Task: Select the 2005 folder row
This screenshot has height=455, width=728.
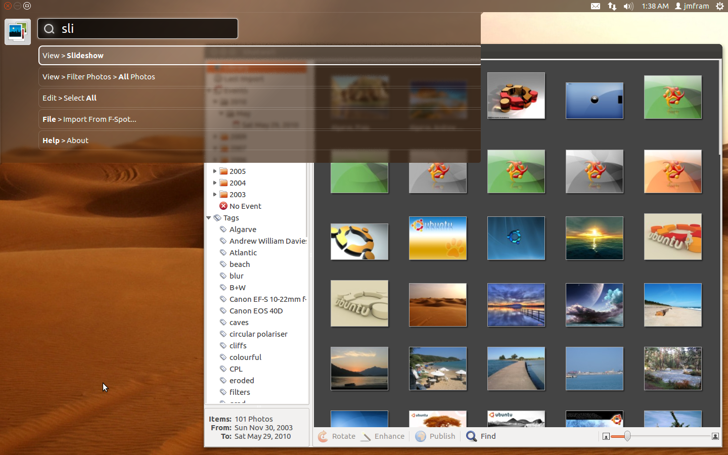Action: pyautogui.click(x=233, y=171)
